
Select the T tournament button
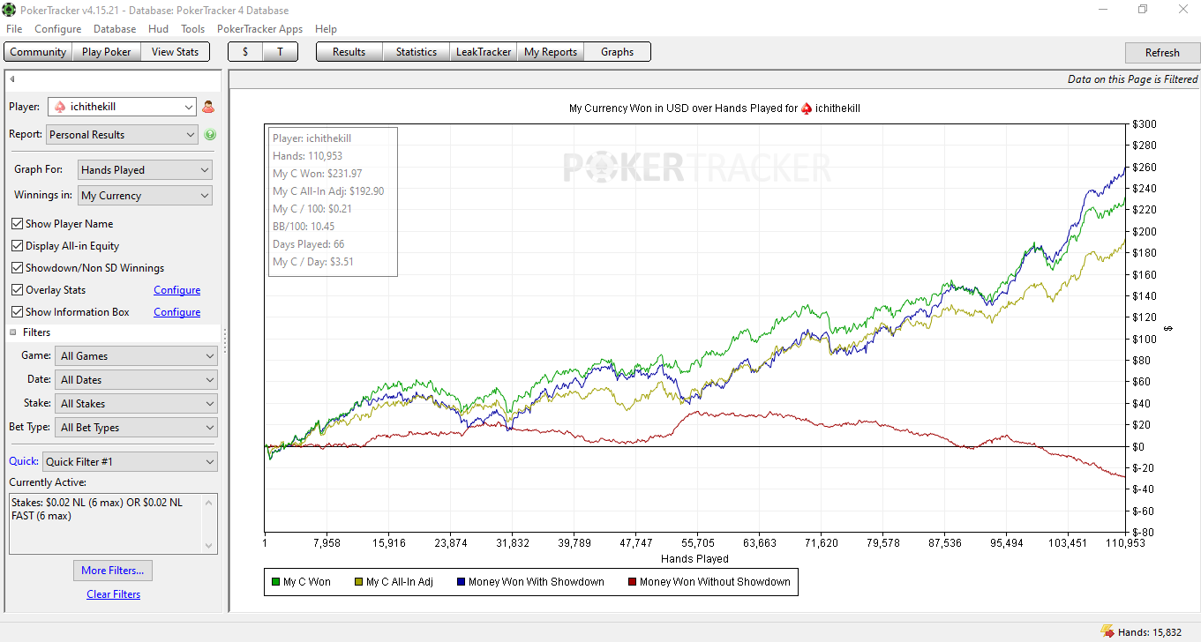coord(280,52)
